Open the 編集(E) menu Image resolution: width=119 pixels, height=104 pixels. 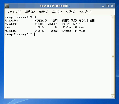[30, 12]
